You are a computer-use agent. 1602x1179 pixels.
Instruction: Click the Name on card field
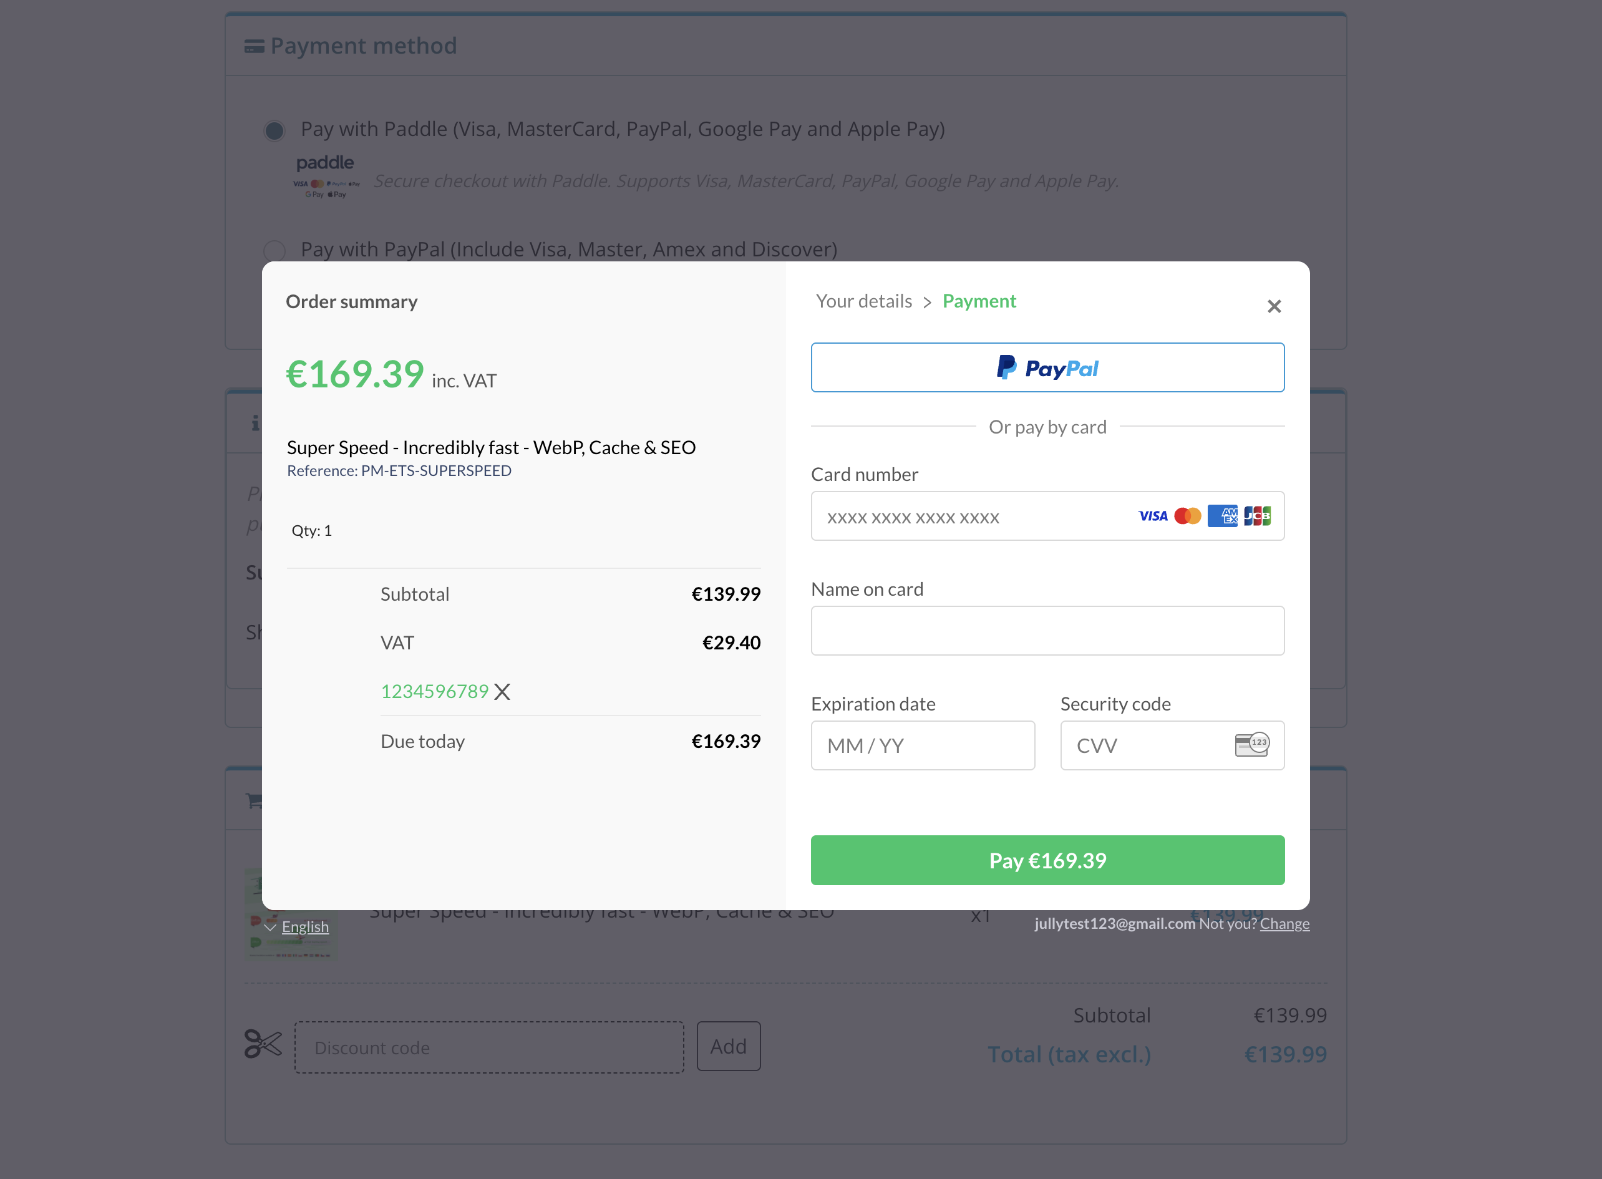(x=1047, y=631)
